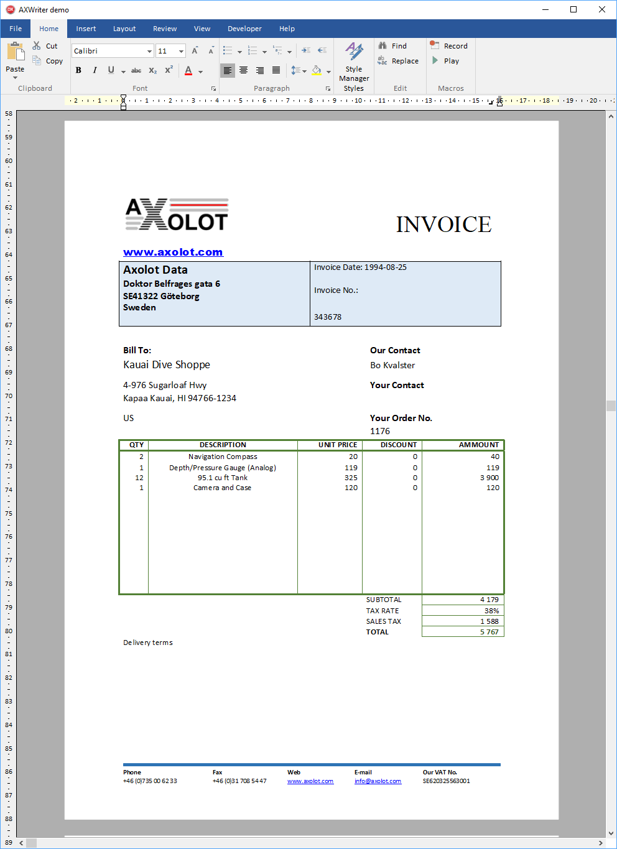617x849 pixels.
Task: Insert a bulleted list
Action: pos(228,51)
